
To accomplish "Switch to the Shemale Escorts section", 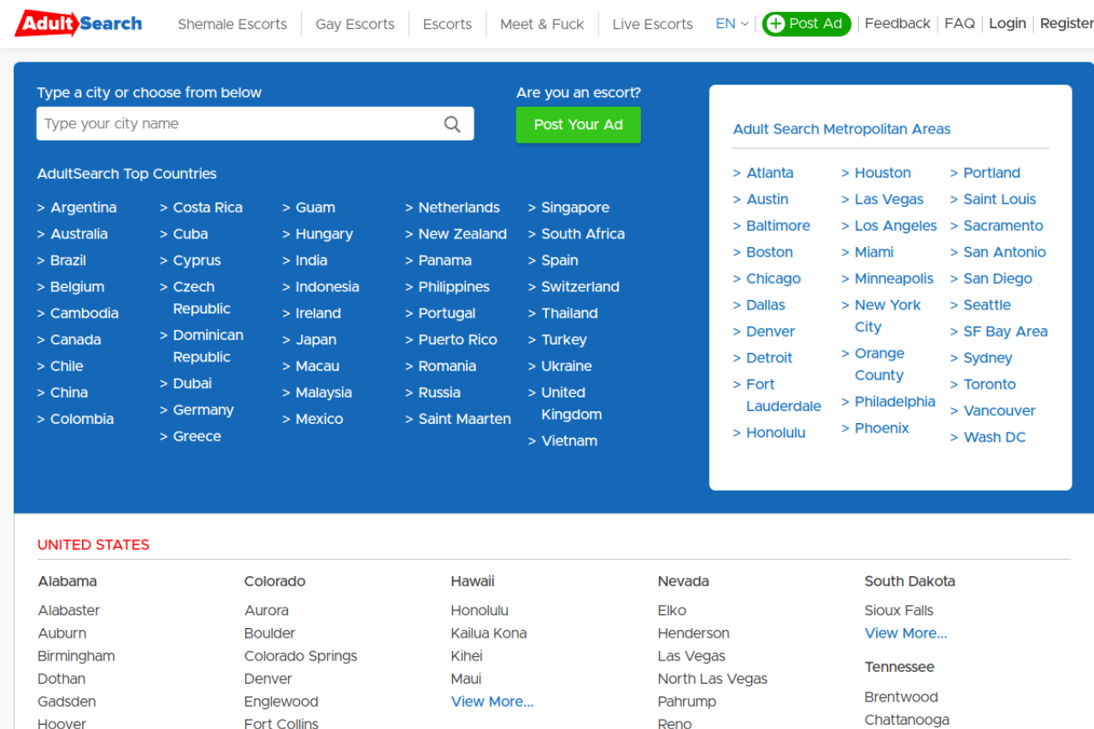I will point(232,23).
